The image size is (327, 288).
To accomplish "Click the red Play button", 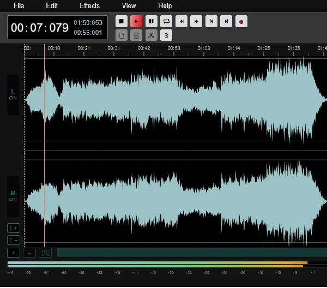I will [136, 21].
